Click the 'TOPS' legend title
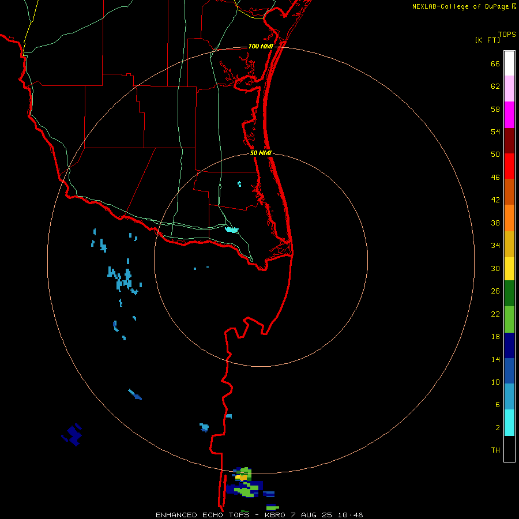This screenshot has height=519, width=519. (507, 35)
